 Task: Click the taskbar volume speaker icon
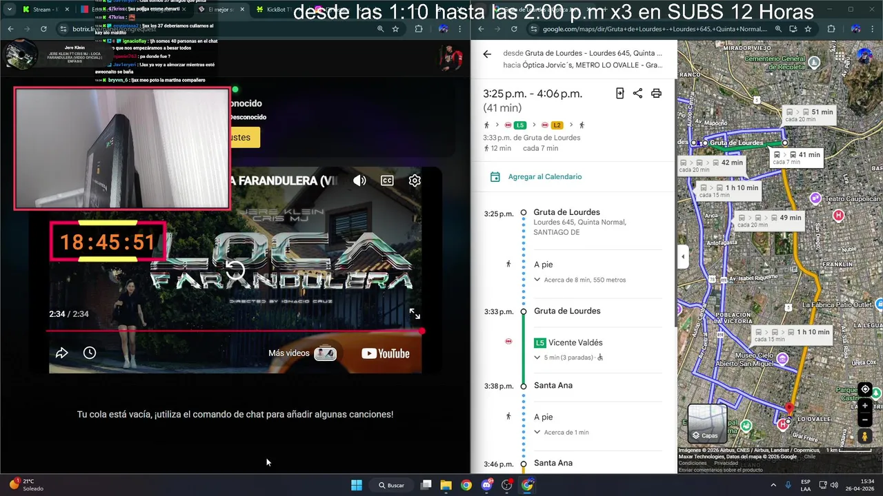coord(834,485)
